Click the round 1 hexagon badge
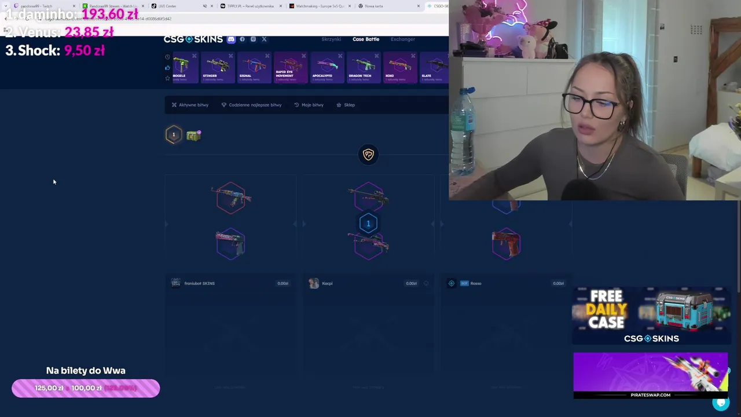Screen dimensions: 741x417 pyautogui.click(x=173, y=135)
